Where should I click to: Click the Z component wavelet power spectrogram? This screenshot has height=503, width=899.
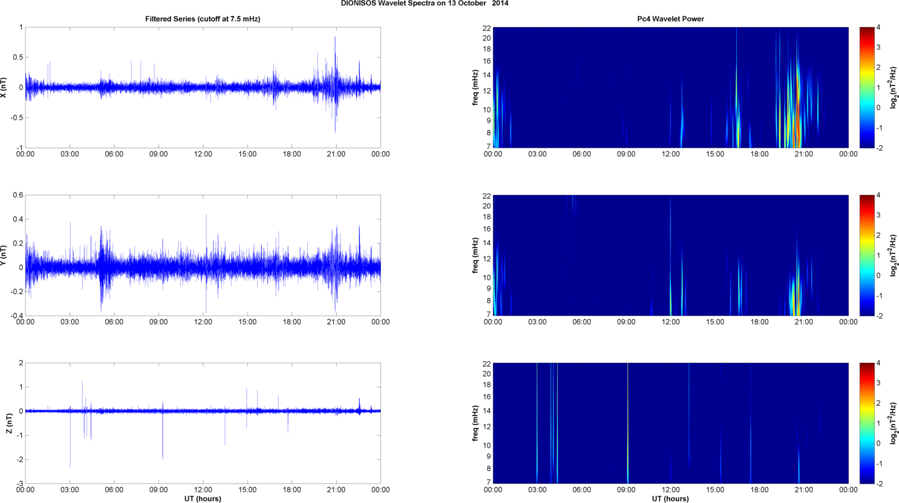pyautogui.click(x=670, y=423)
